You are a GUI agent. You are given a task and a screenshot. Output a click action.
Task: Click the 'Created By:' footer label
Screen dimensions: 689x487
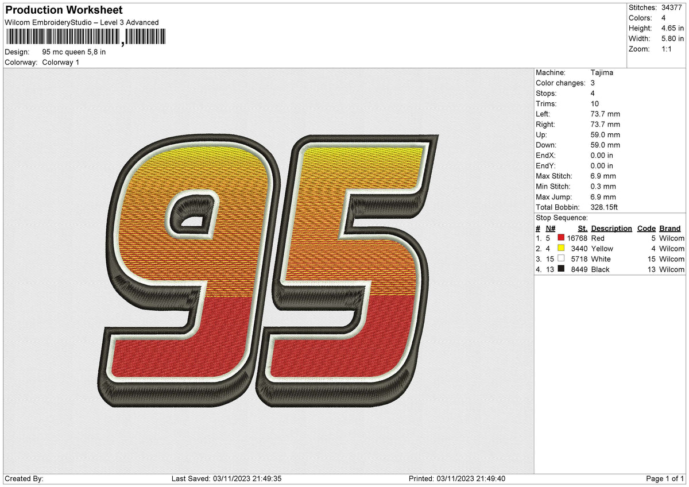click(x=24, y=478)
